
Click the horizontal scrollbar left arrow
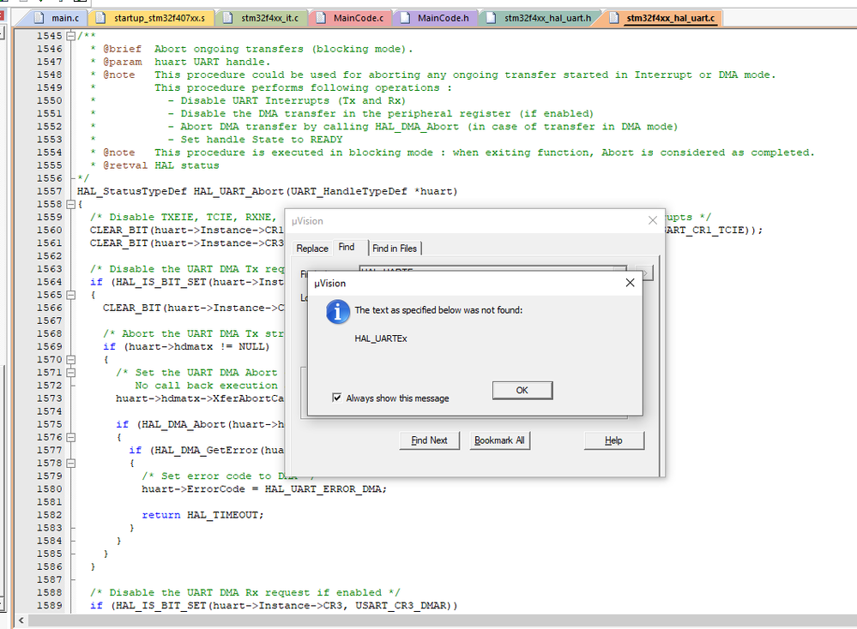tap(21, 620)
